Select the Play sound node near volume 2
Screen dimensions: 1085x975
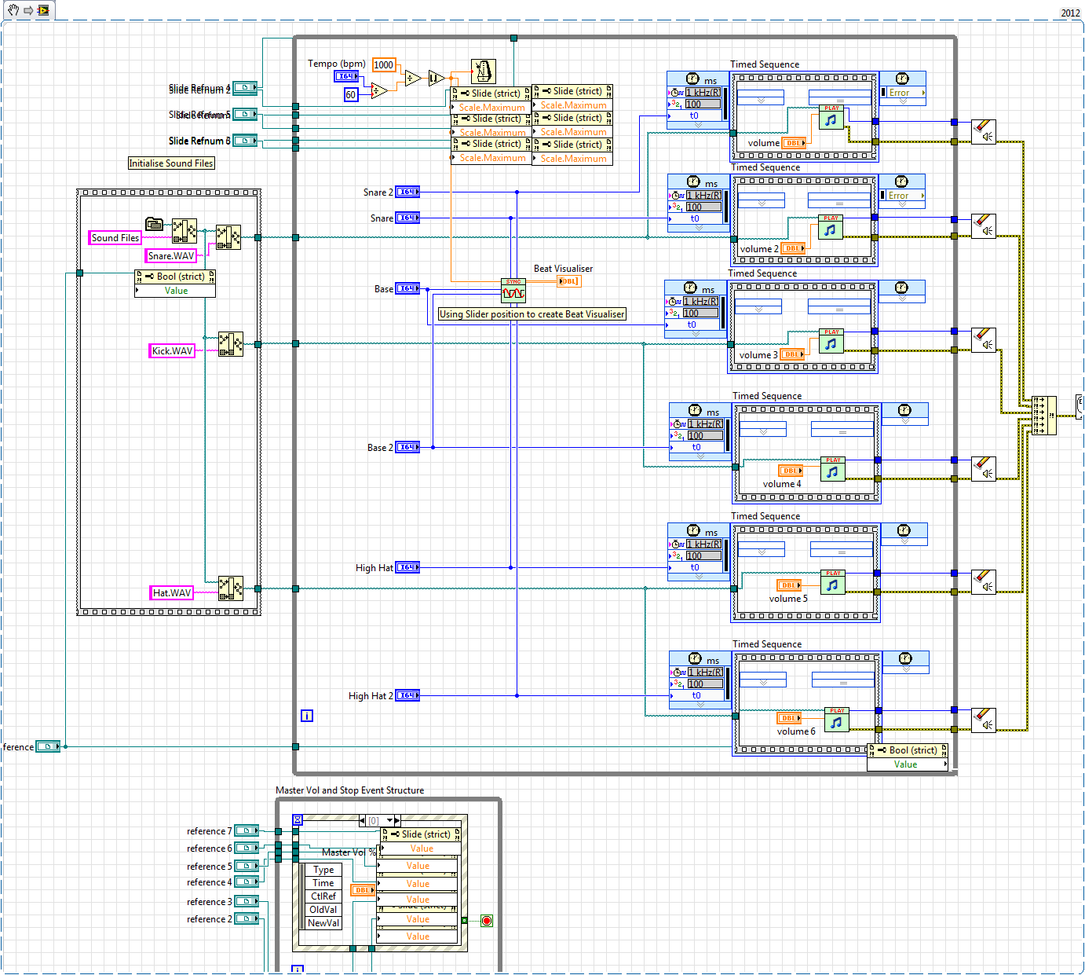pos(831,228)
